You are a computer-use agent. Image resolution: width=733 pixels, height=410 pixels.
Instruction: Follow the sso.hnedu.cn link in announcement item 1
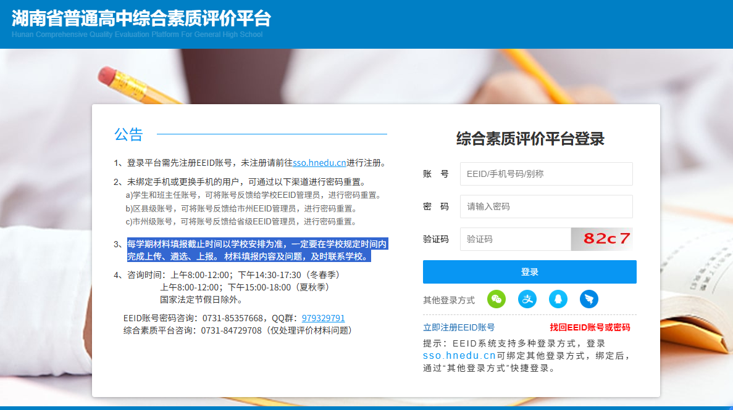click(319, 163)
